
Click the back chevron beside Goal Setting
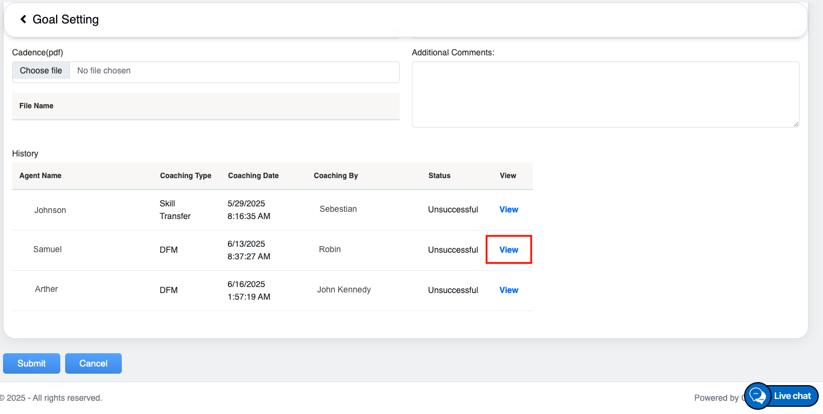(x=24, y=19)
